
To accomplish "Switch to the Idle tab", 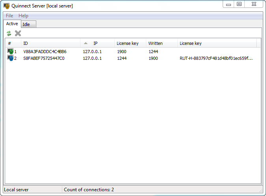I will pos(28,24).
